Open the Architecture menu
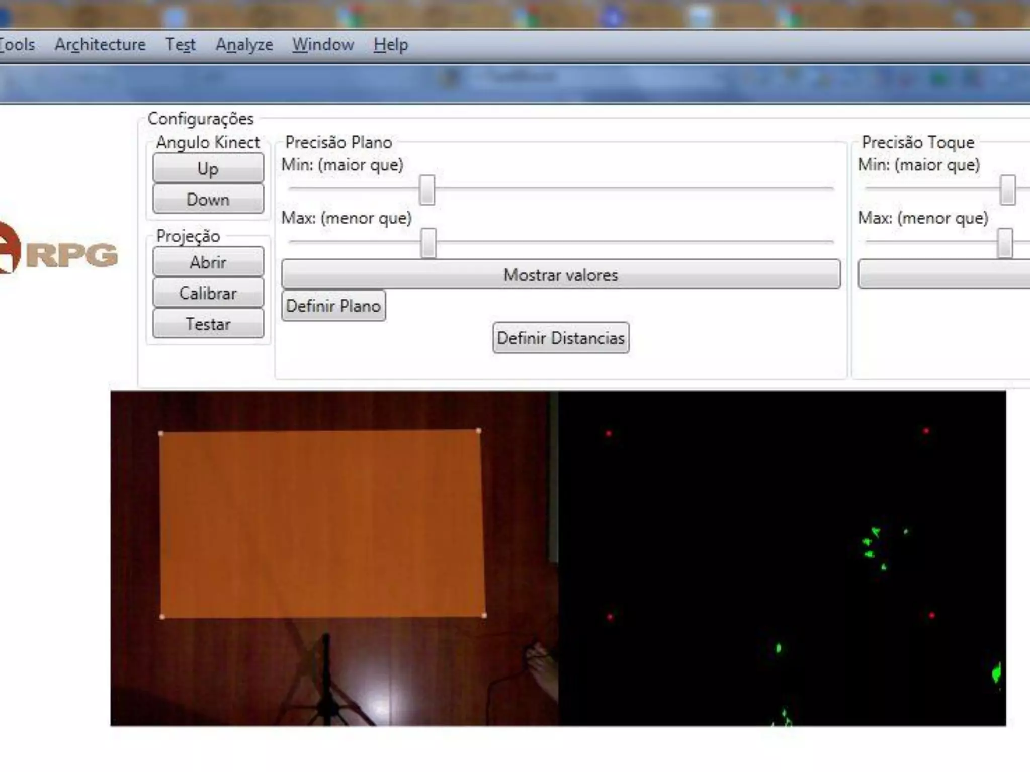1030x772 pixels. 100,45
